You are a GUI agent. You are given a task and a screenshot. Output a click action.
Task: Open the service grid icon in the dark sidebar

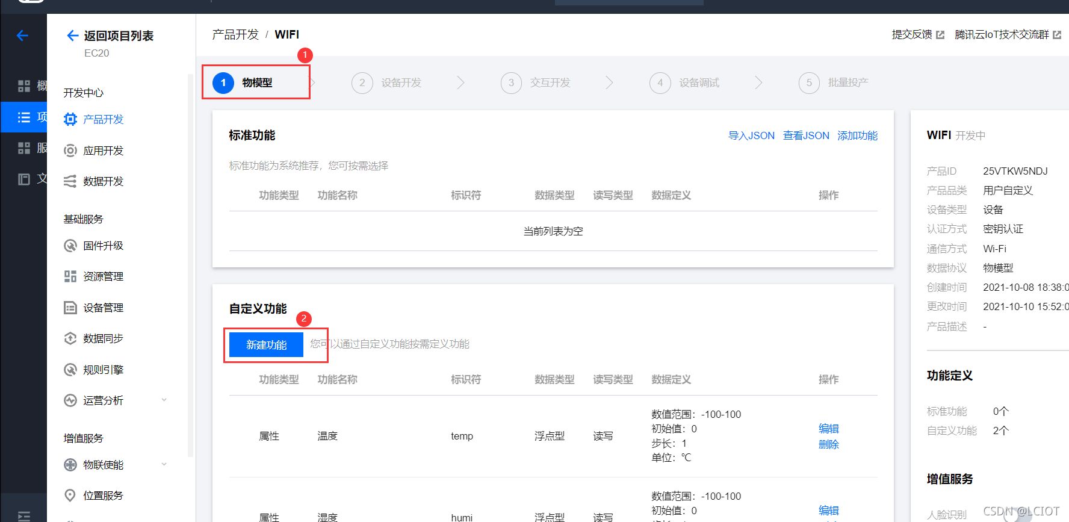click(24, 148)
